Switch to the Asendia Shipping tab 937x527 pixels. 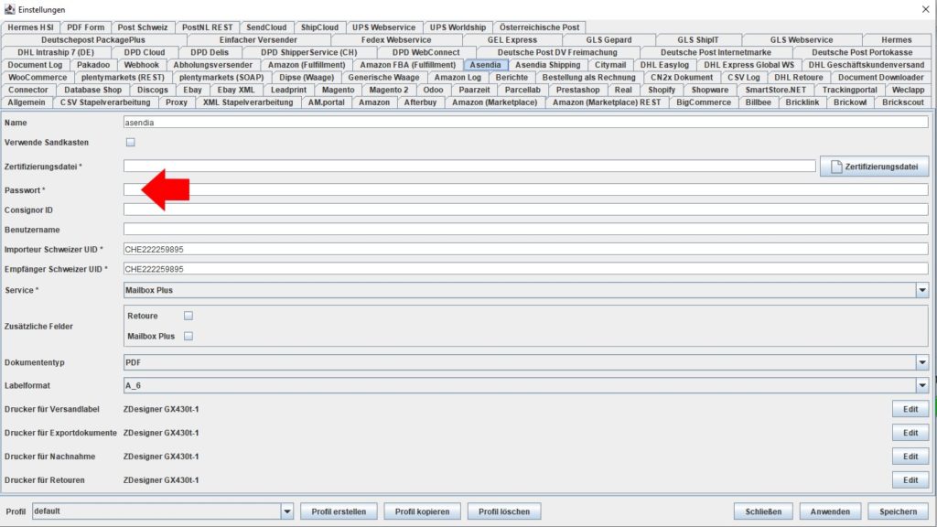click(x=547, y=65)
